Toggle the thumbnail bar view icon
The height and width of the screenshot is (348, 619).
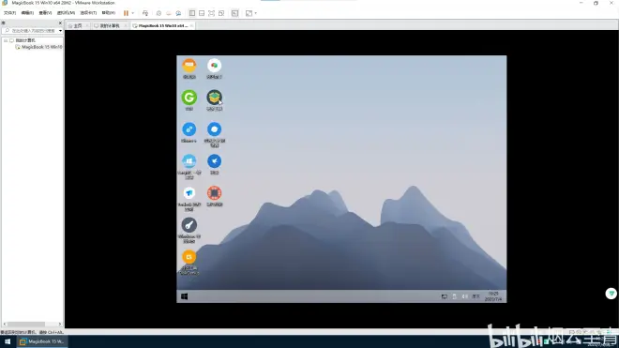point(202,13)
